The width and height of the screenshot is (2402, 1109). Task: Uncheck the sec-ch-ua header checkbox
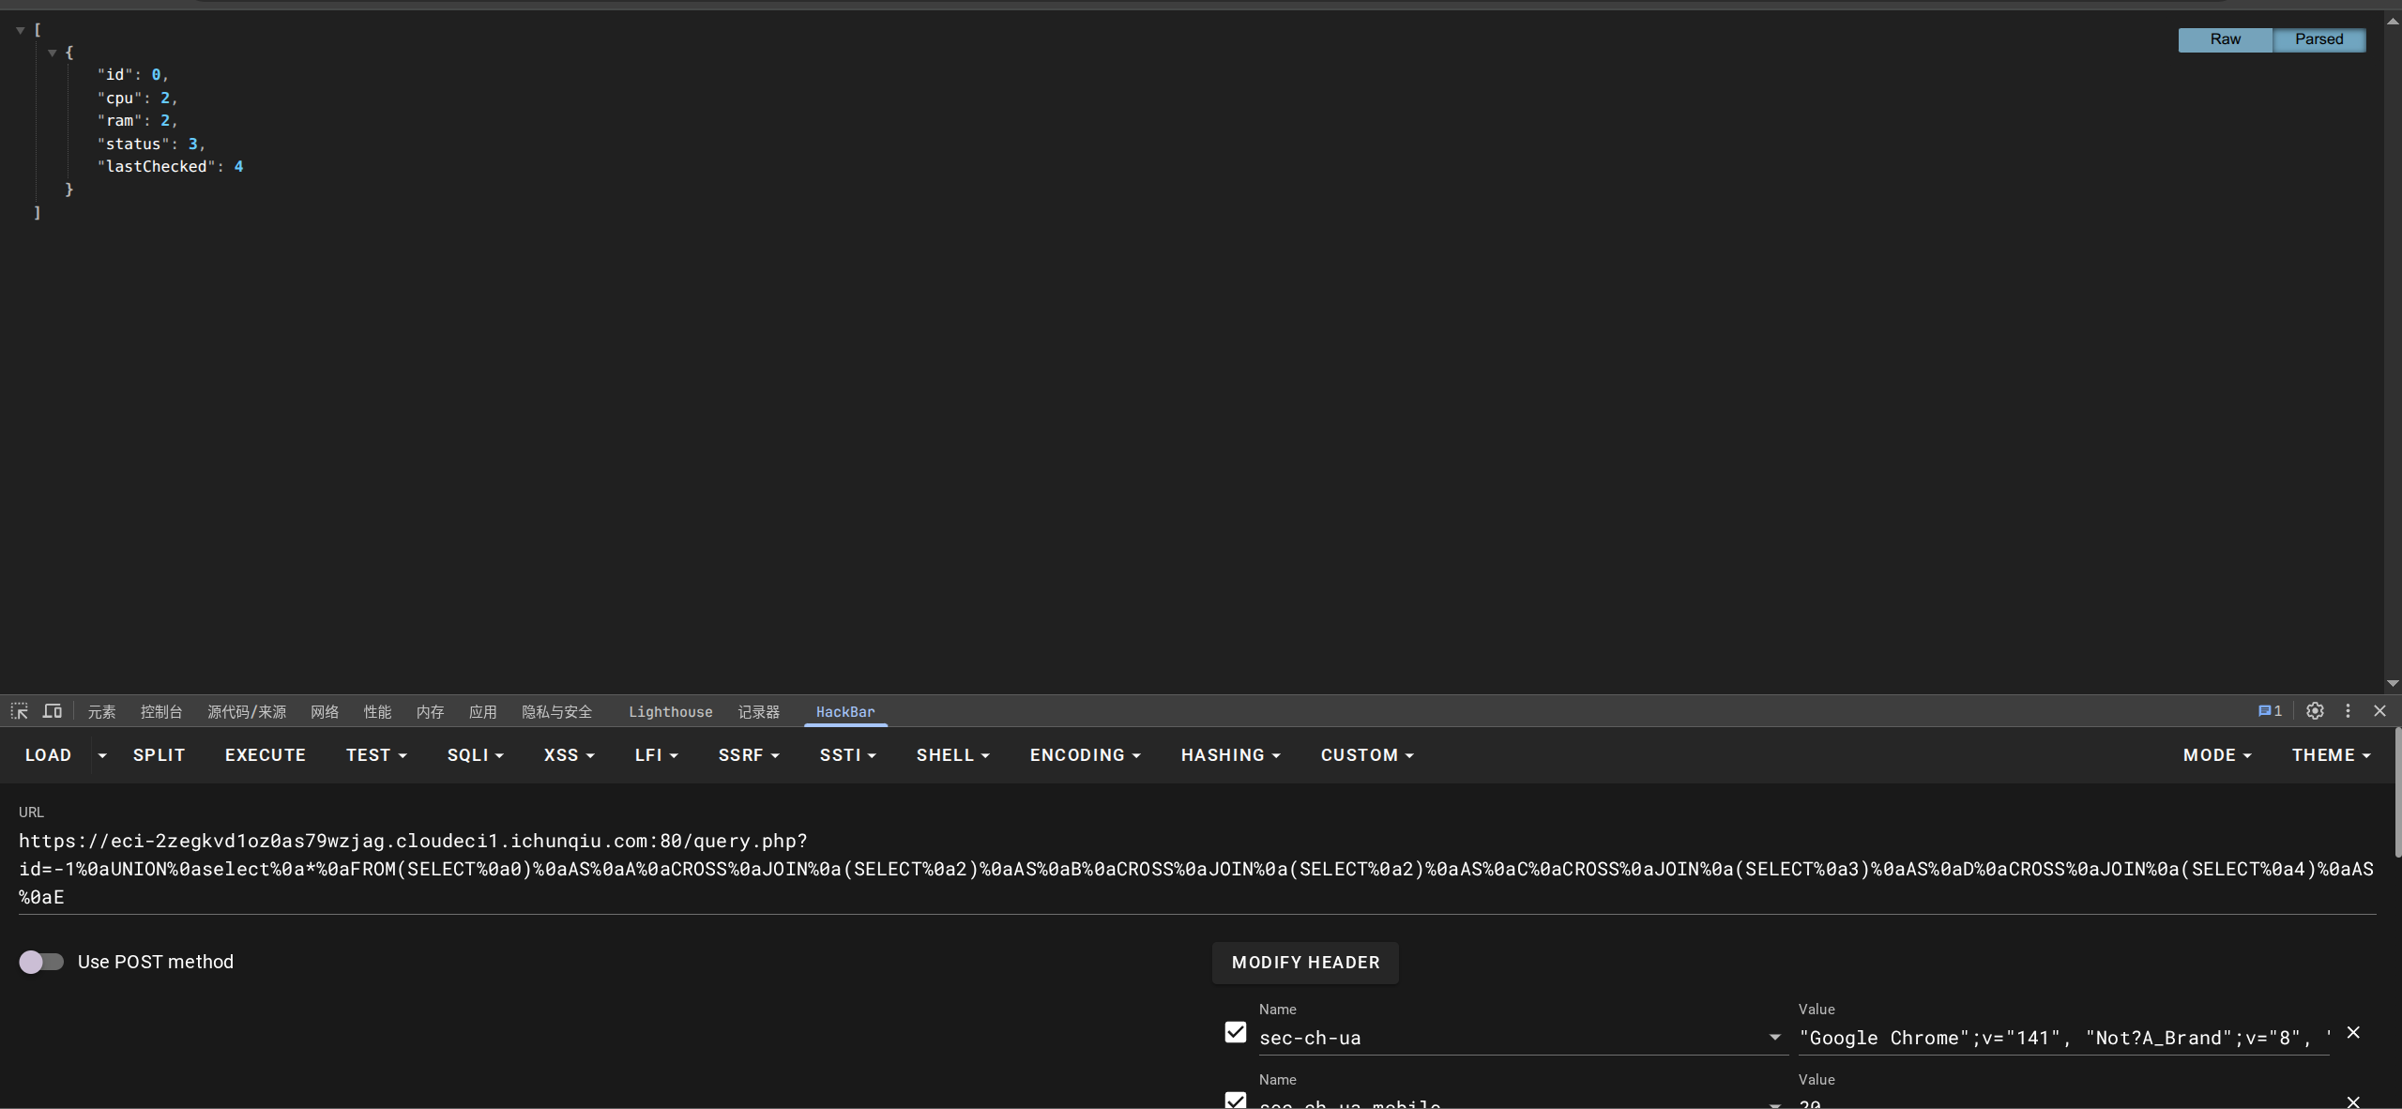tap(1236, 1033)
